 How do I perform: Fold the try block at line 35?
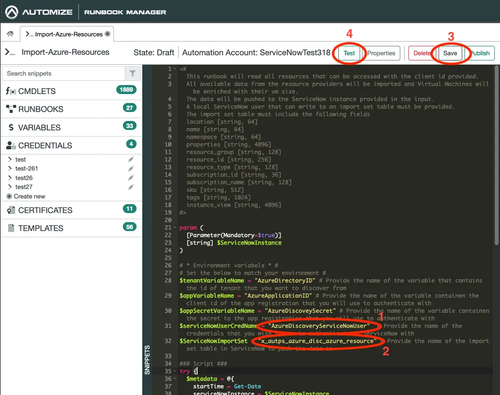(174, 371)
